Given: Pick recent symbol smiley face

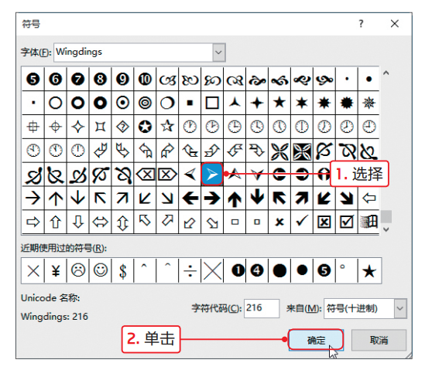Looking at the screenshot, I should coord(101,270).
